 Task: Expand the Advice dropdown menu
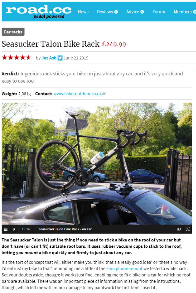pos(135,12)
